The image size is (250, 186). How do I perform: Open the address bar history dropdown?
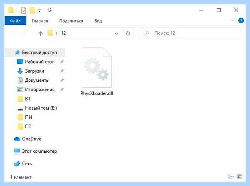[x=117, y=33]
